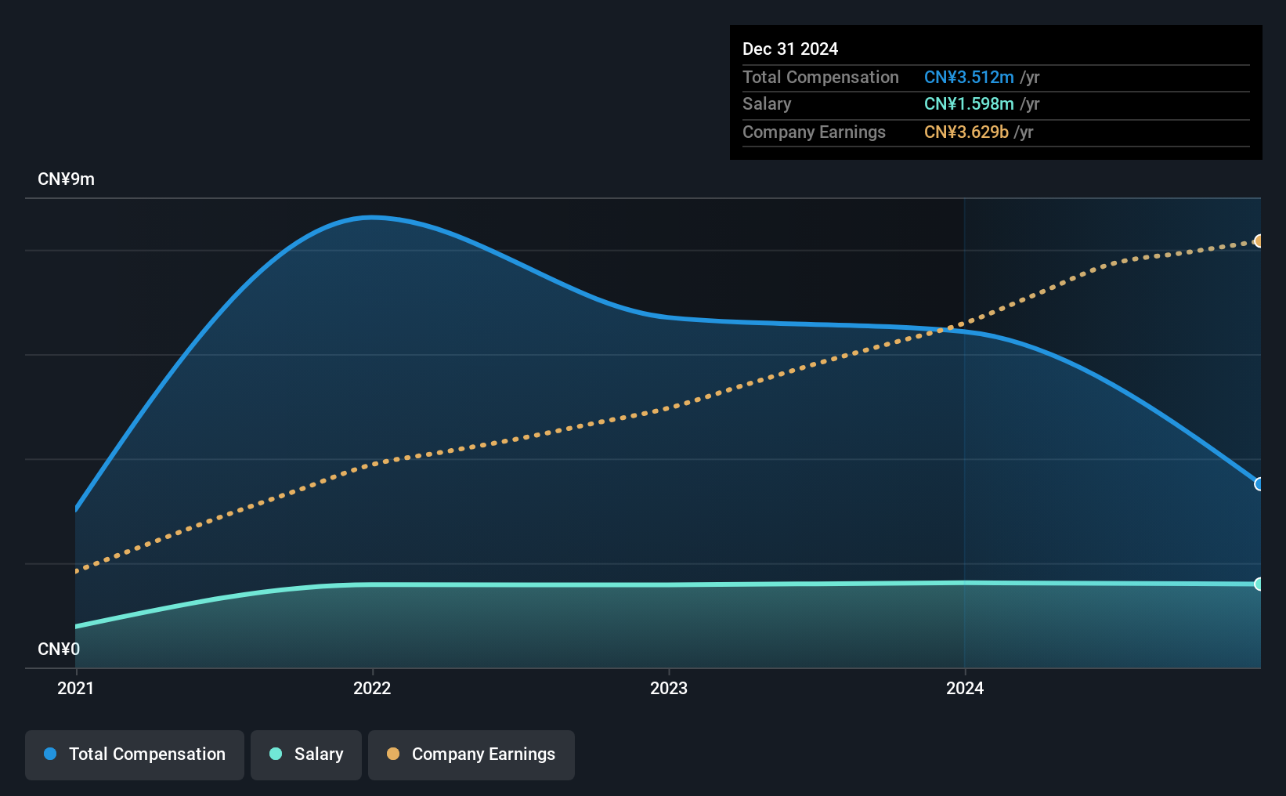Click the CN¥9m y-axis label

click(67, 179)
